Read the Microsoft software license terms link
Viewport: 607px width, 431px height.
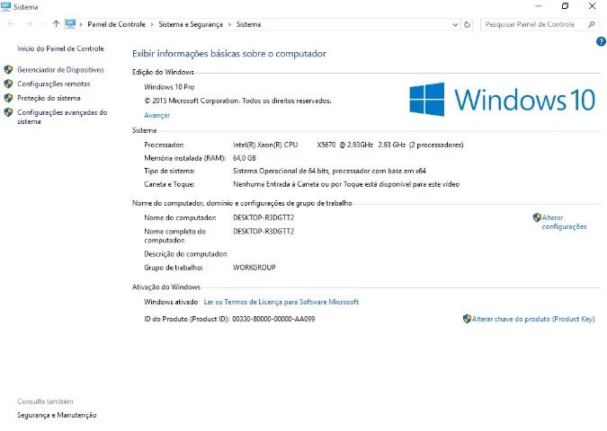point(281,302)
